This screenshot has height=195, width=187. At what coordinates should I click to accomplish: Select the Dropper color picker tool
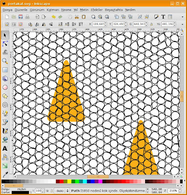coord(5,175)
